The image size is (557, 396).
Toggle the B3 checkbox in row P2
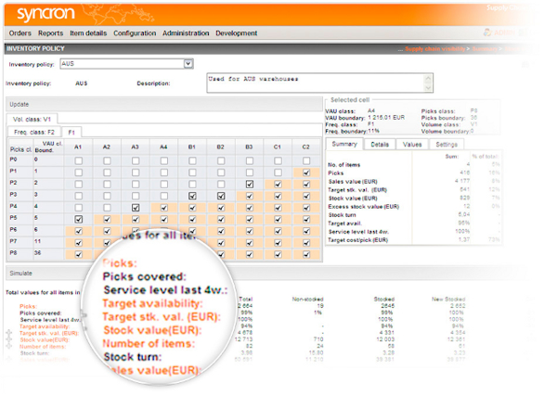(x=249, y=184)
